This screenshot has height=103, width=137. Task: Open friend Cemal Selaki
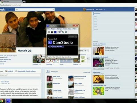[57, 90]
